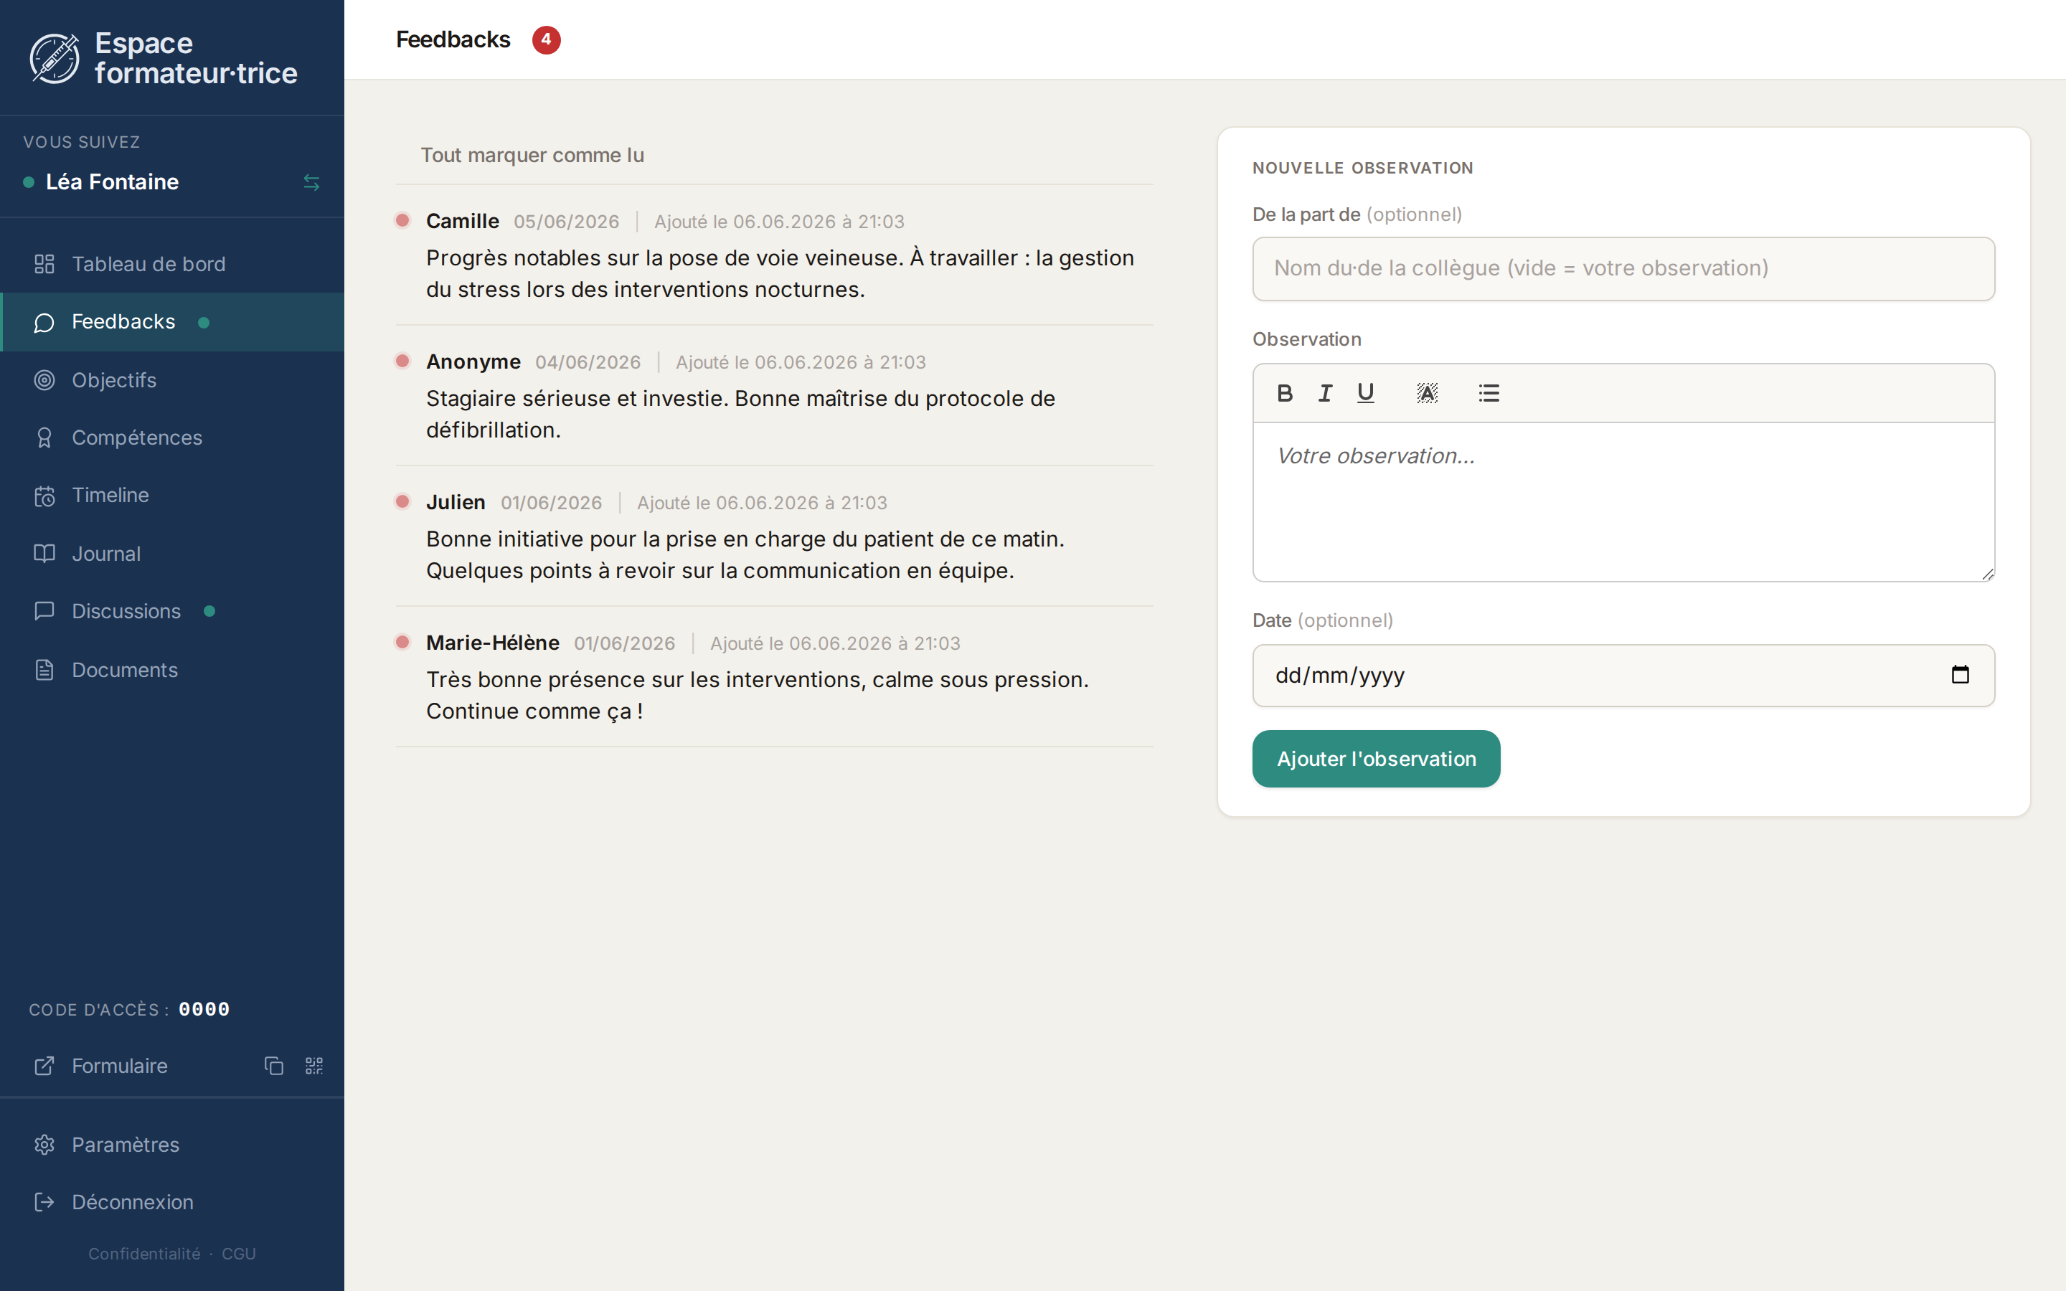
Task: Switch followed trainee with swap arrows icon
Action: [311, 183]
